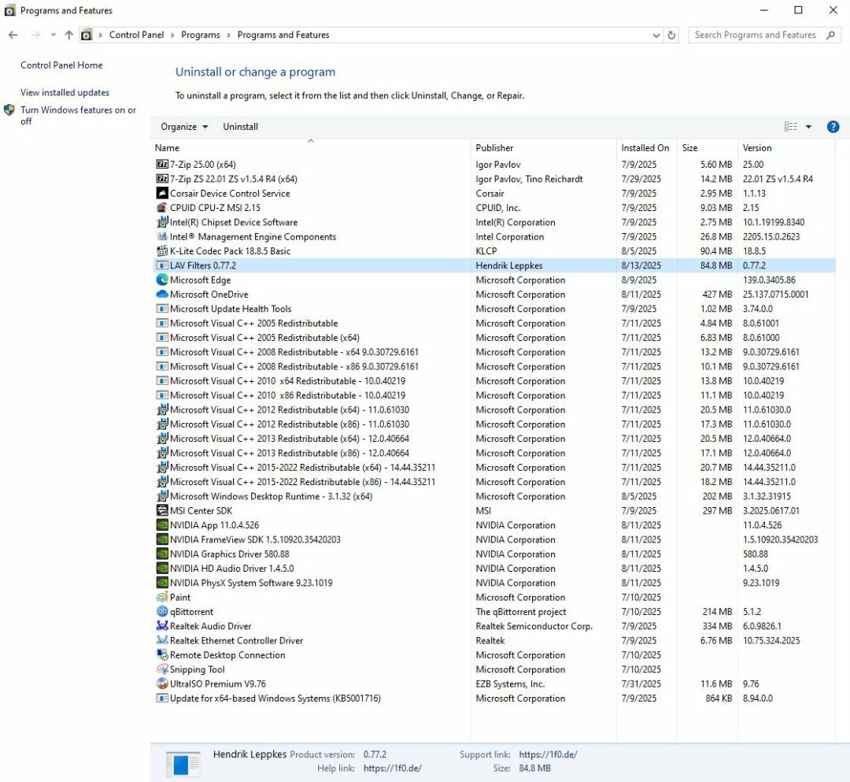This screenshot has height=782, width=850.
Task: Sort list by Name column header
Action: point(311,148)
